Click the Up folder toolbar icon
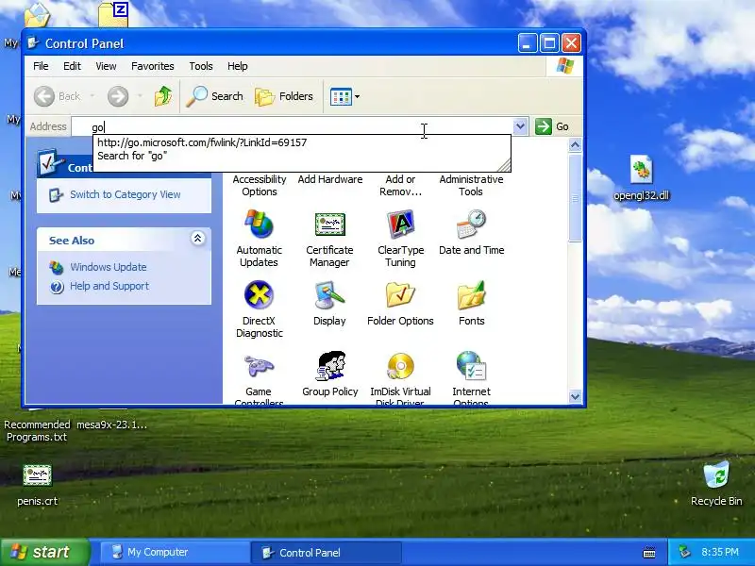 (162, 96)
